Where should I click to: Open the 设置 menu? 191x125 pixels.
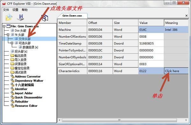[15, 10]
